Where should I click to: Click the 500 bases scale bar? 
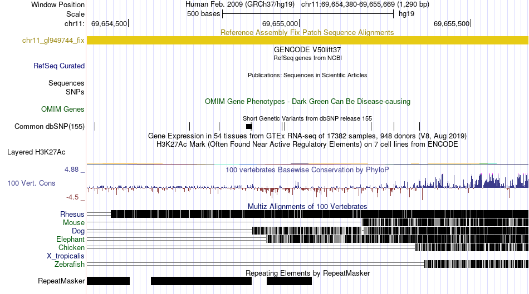pyautogui.click(x=308, y=14)
